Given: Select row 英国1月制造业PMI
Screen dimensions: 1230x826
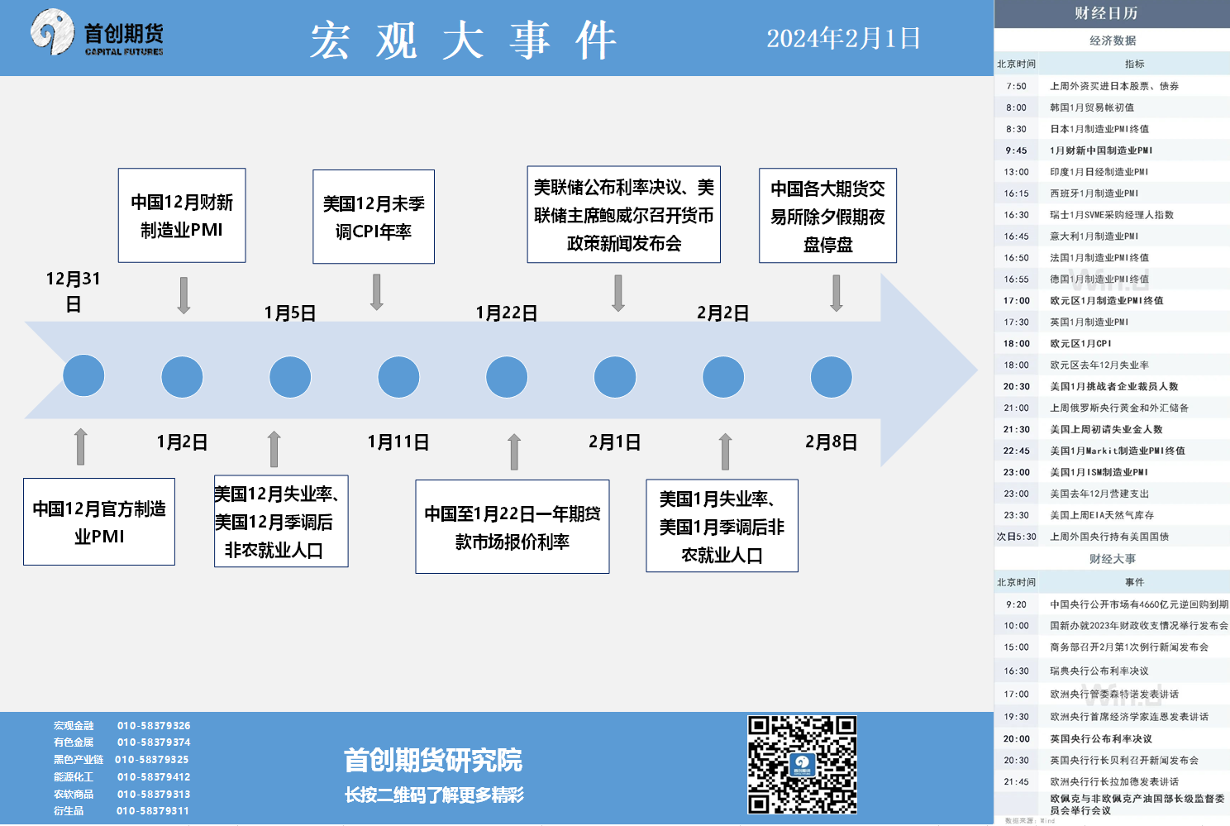Looking at the screenshot, I should coord(1112,322).
